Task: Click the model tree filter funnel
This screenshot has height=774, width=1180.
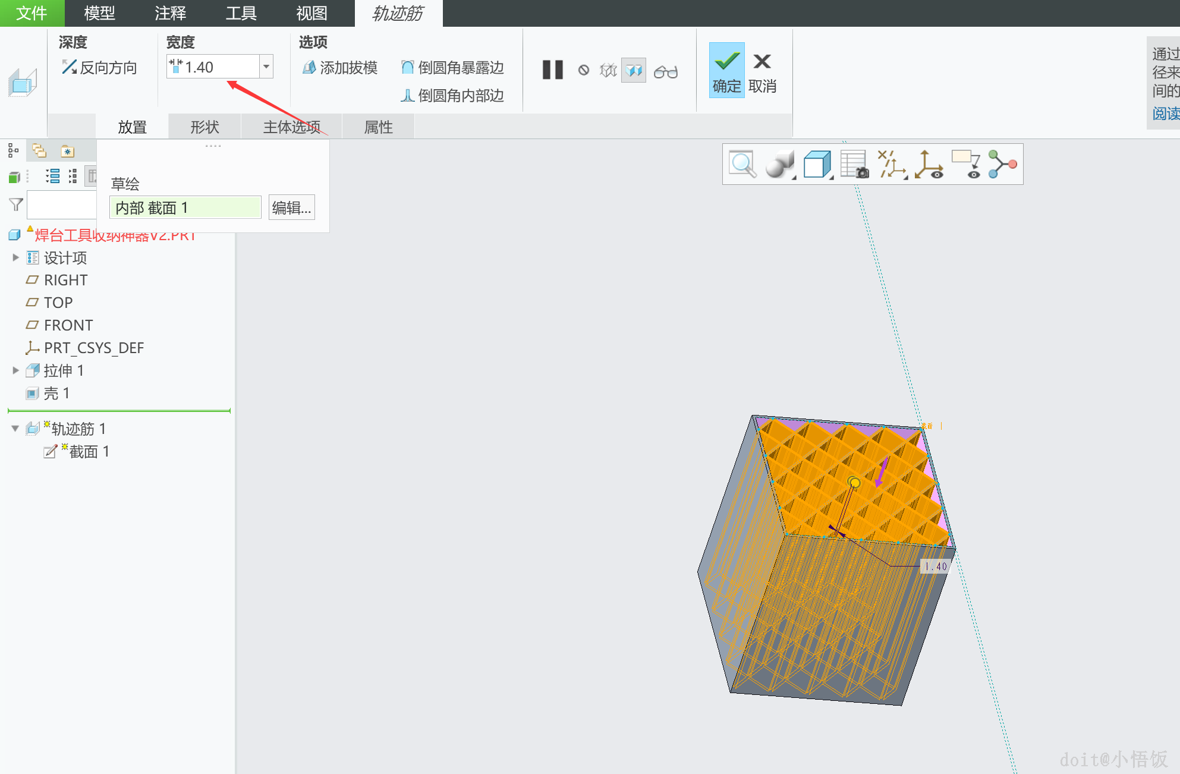Action: [x=16, y=205]
